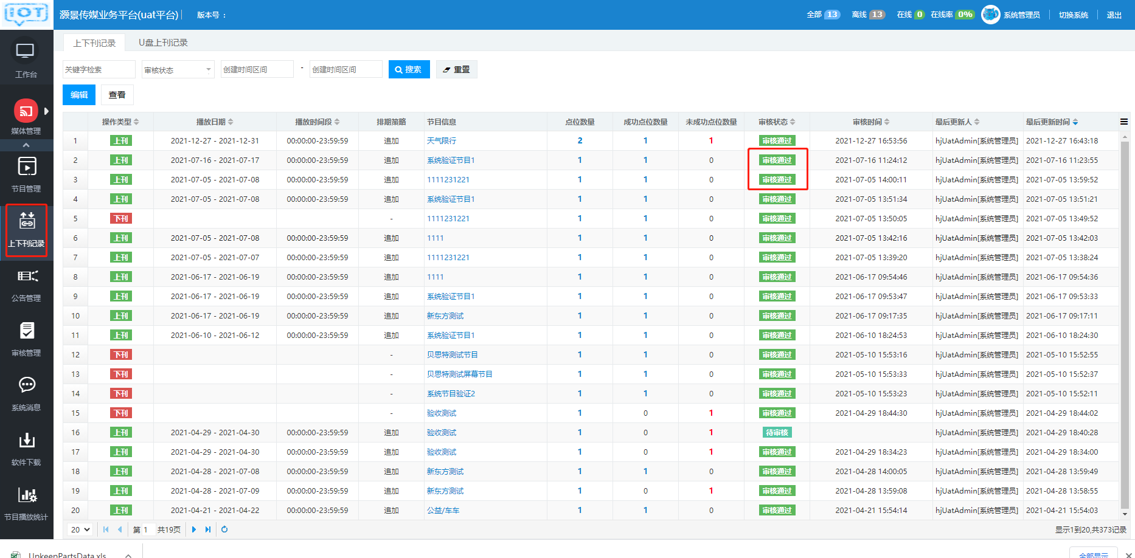
Task: Switch to U盘上刊记录 tab
Action: [x=163, y=43]
